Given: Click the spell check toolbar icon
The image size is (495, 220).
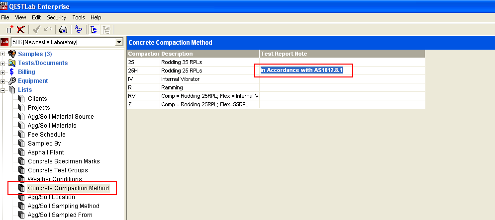Looking at the screenshot, I should coord(78,30).
